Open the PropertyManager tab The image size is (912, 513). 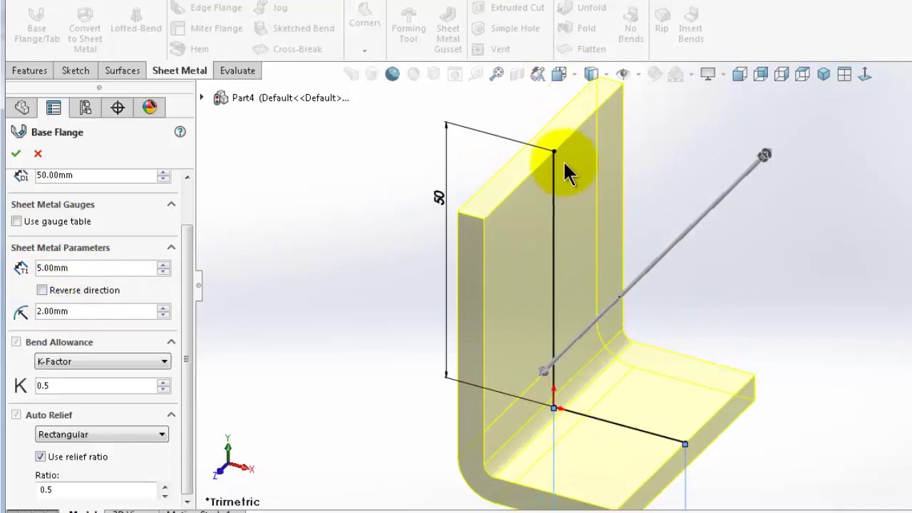[x=53, y=108]
